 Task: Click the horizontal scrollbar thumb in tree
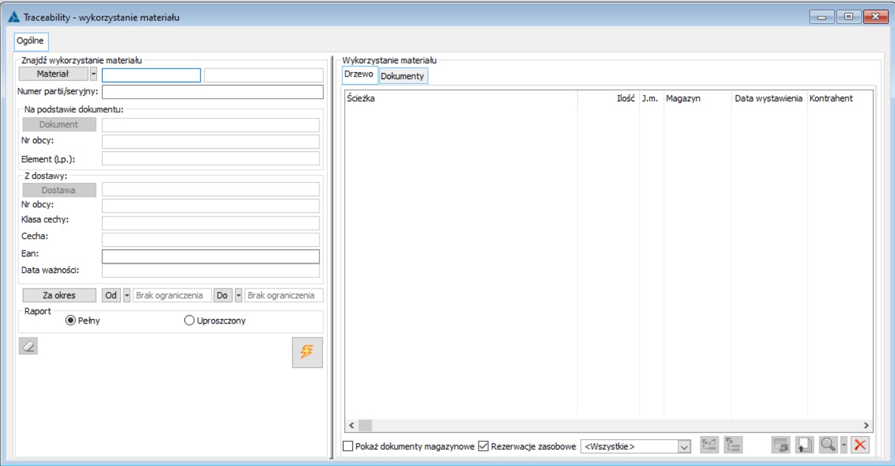pyautogui.click(x=365, y=425)
